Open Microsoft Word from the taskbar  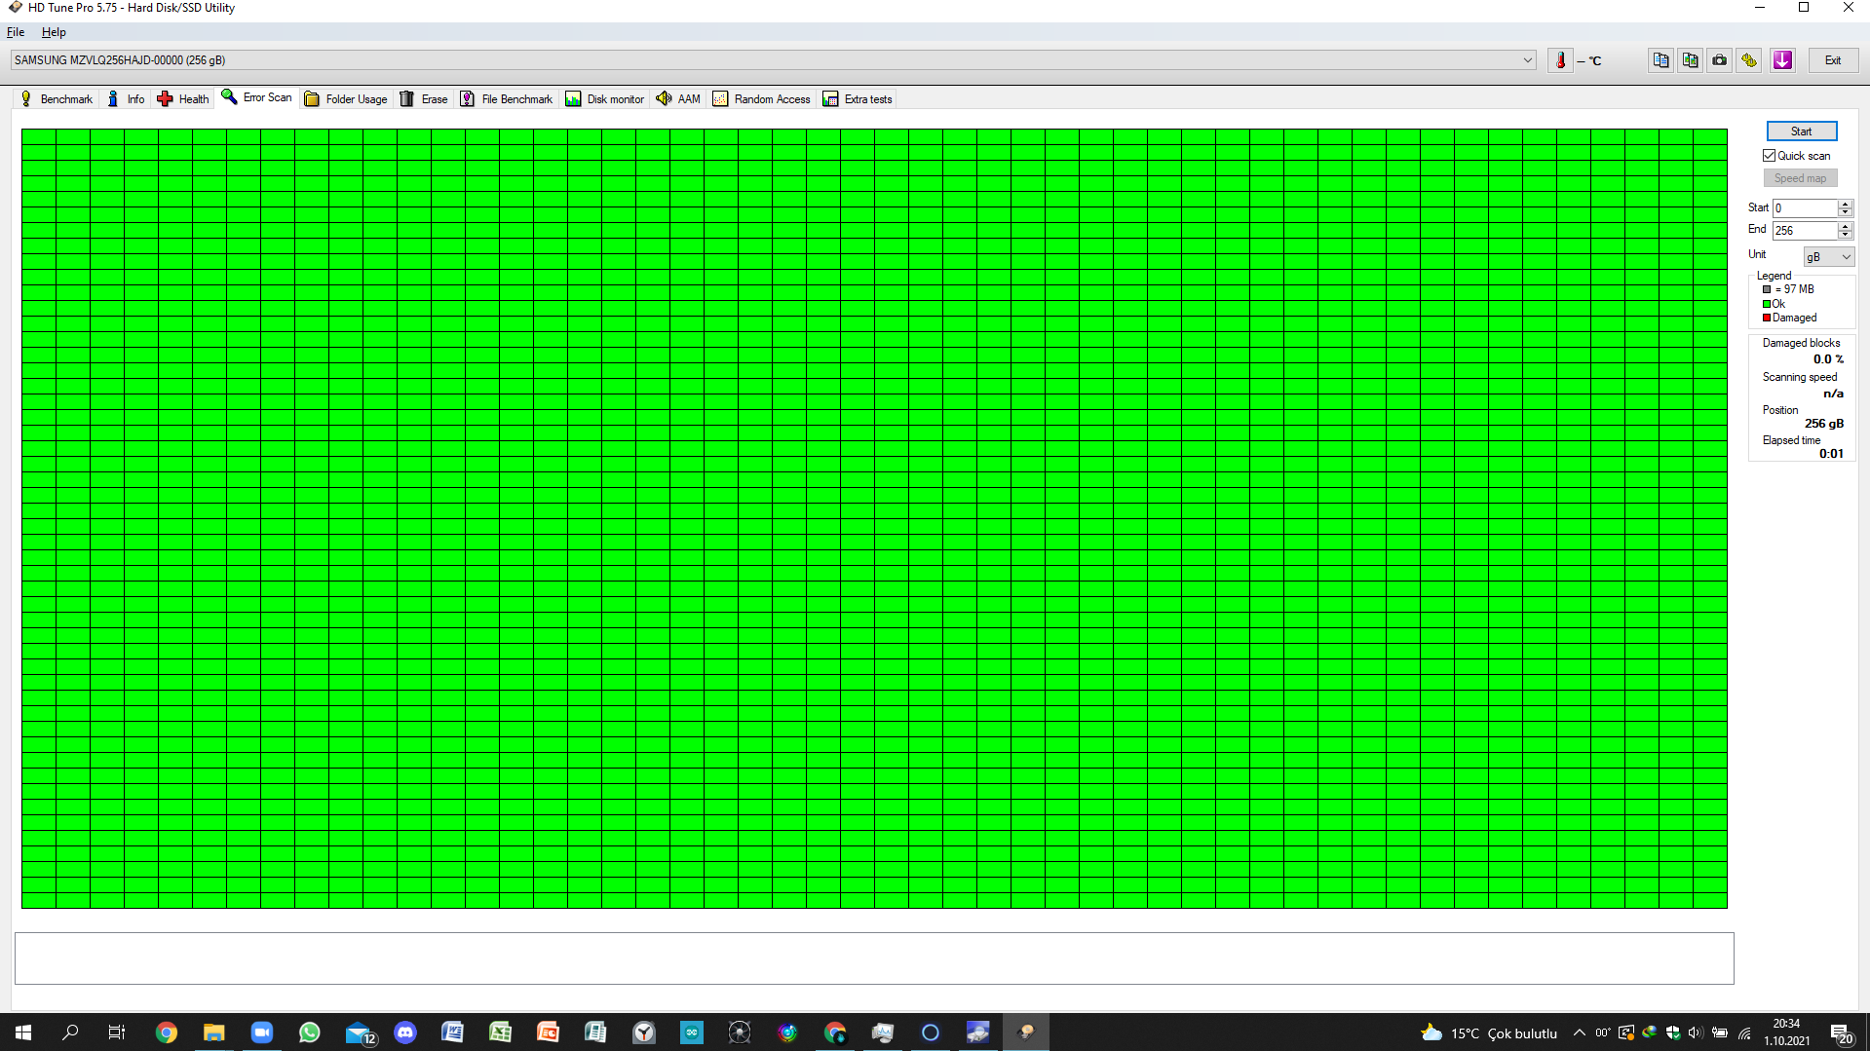tap(453, 1032)
